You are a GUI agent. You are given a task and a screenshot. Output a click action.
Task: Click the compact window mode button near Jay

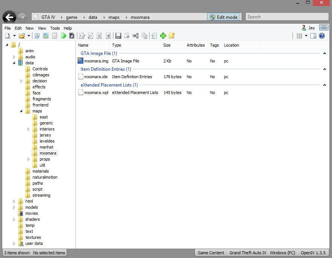(324, 27)
